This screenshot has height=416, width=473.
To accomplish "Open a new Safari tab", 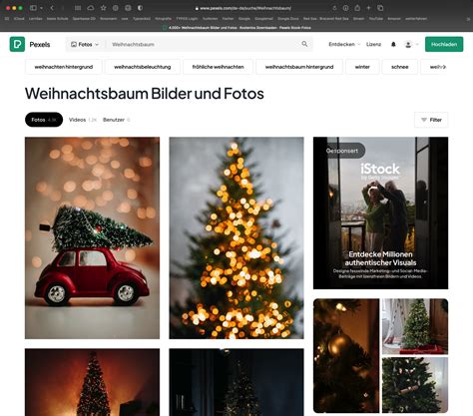I will tap(368, 8).
